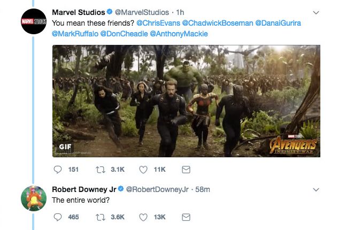Visit the @DonCheadle profile mention
Image resolution: width=338 pixels, height=230 pixels.
pyautogui.click(x=124, y=34)
